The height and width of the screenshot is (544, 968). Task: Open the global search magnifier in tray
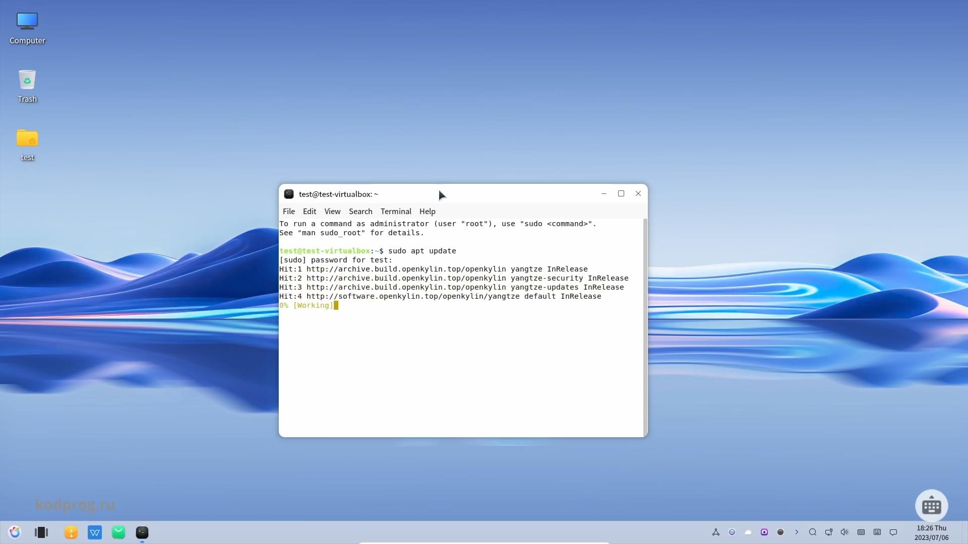pyautogui.click(x=813, y=532)
